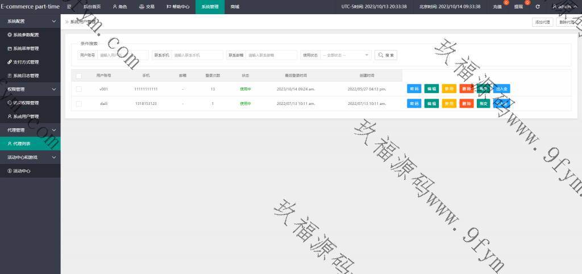Open 活动中心 coin item in sidebar

(23, 171)
